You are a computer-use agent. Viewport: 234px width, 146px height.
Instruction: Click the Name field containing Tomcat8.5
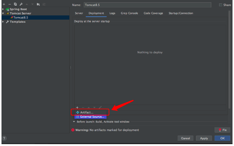coord(147,5)
